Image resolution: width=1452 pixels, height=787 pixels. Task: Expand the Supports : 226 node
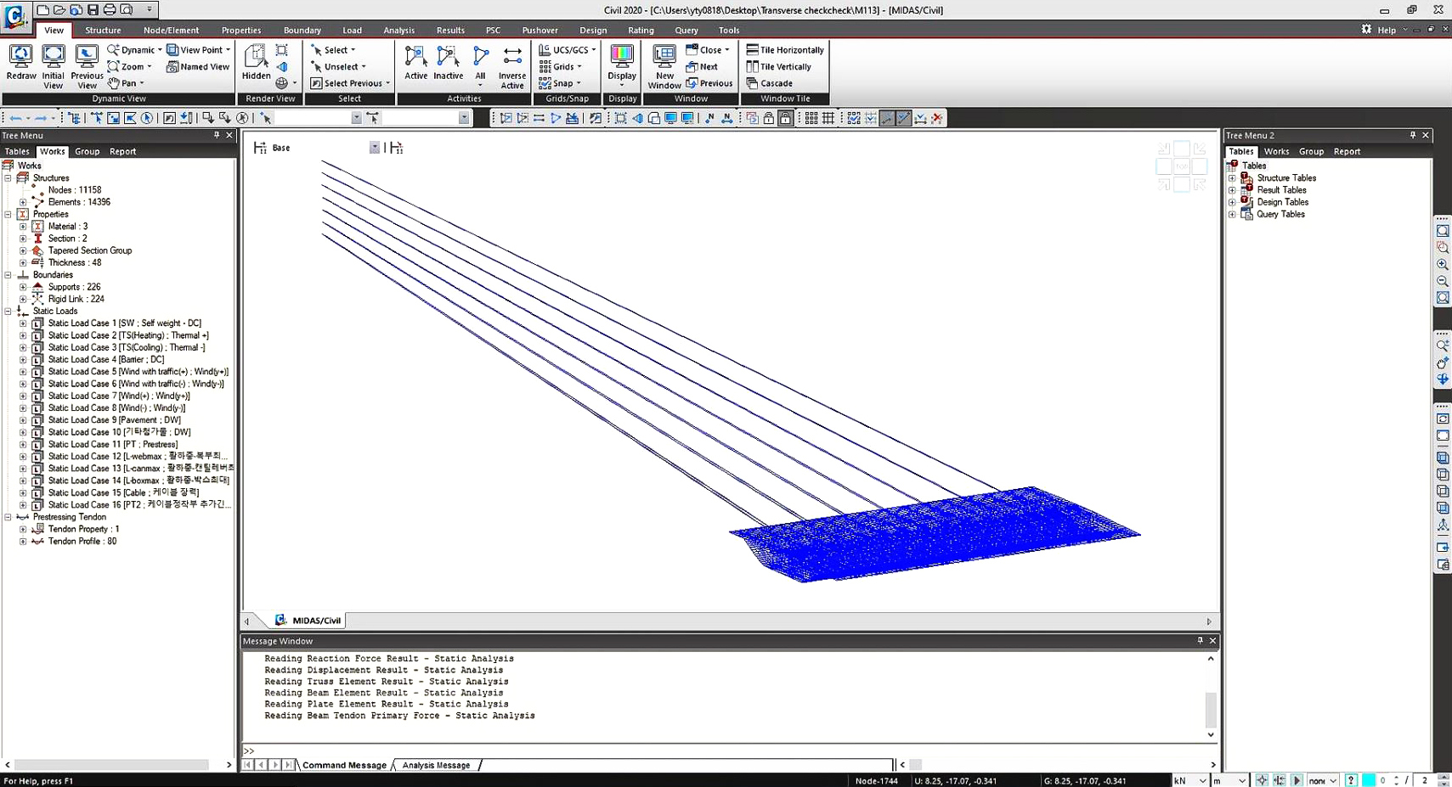[23, 287]
